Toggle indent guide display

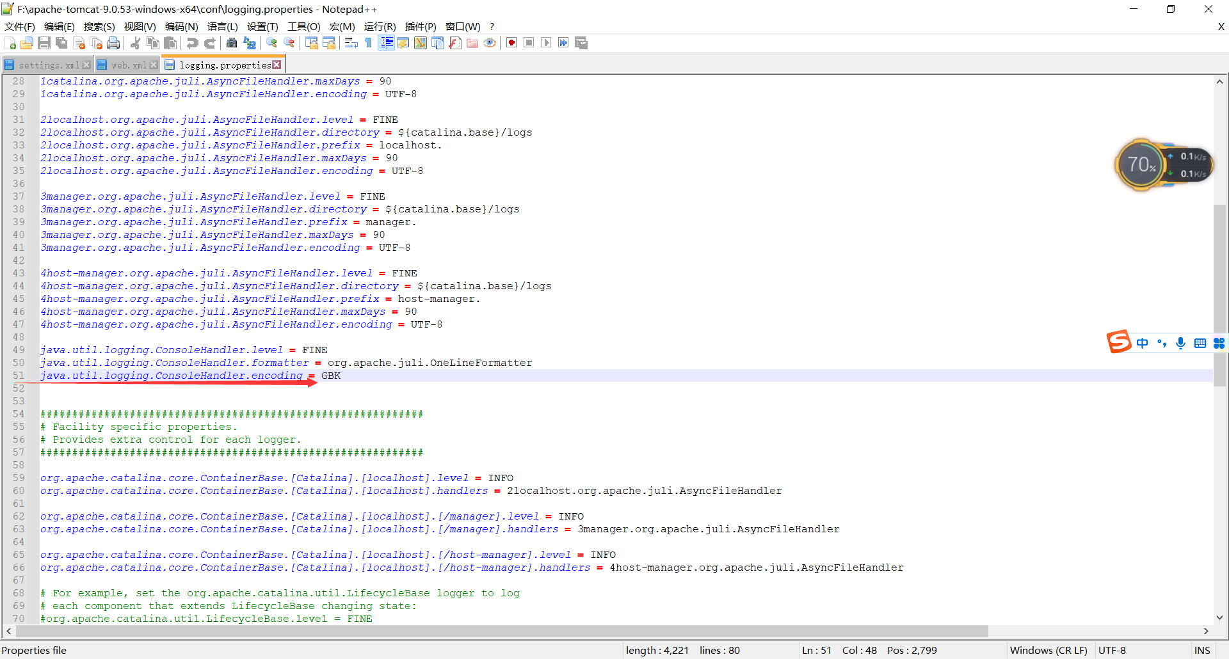387,43
